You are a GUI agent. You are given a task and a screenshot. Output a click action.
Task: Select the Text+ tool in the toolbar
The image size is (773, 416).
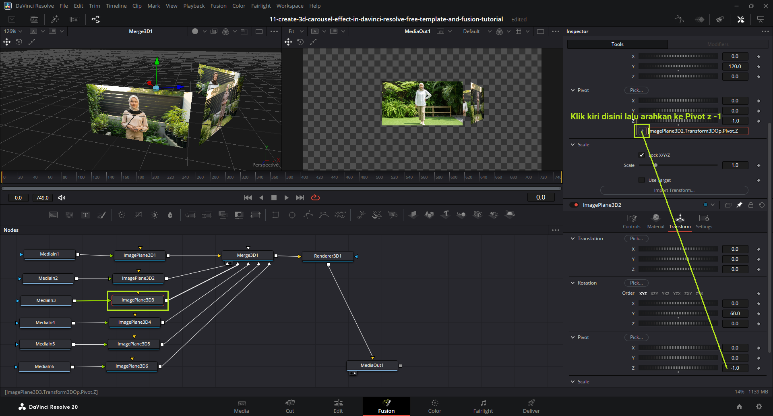point(85,215)
